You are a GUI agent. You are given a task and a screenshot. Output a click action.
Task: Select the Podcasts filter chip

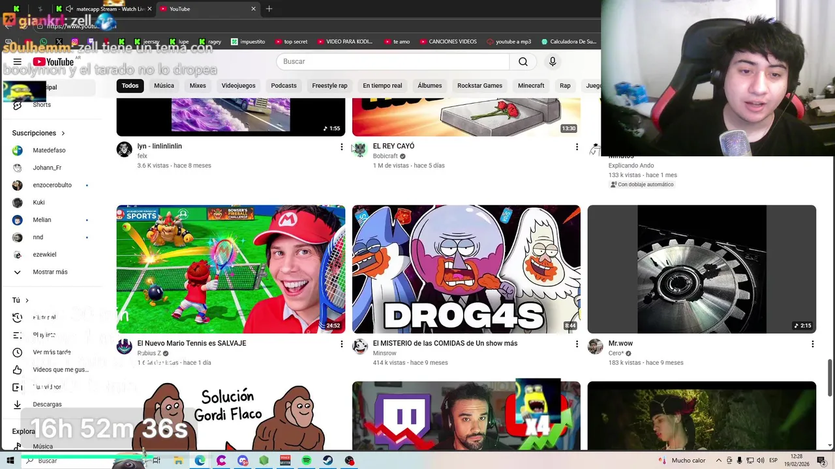pyautogui.click(x=284, y=85)
